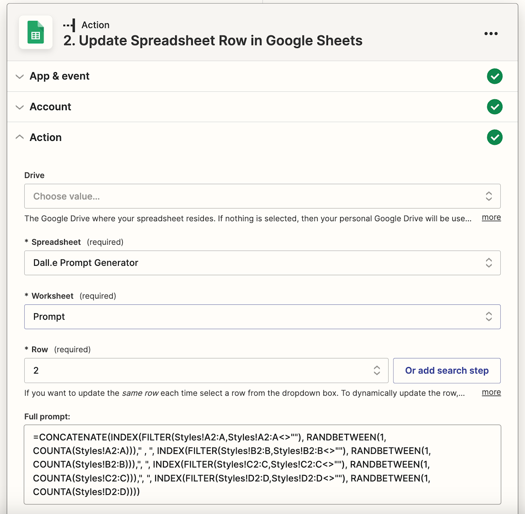Click the App & event green checkmark

point(495,76)
